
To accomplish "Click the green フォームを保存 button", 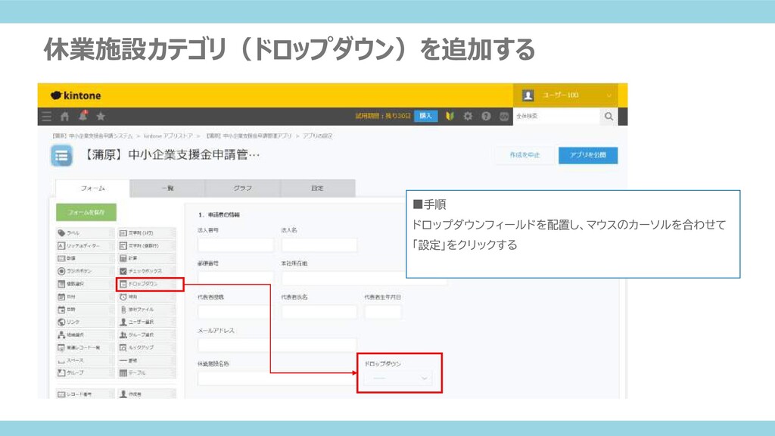I will point(86,212).
